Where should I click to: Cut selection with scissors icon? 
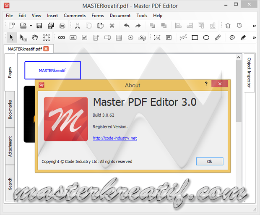(78, 26)
